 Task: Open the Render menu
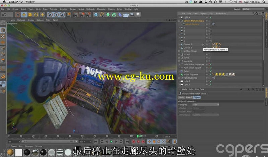point(73,9)
